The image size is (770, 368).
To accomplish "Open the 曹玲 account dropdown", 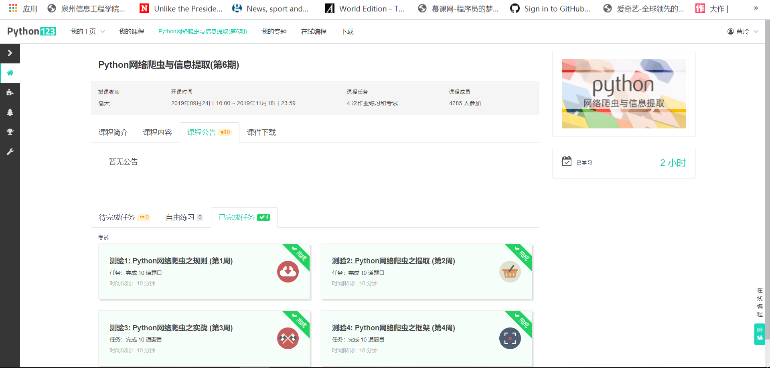I will point(743,31).
